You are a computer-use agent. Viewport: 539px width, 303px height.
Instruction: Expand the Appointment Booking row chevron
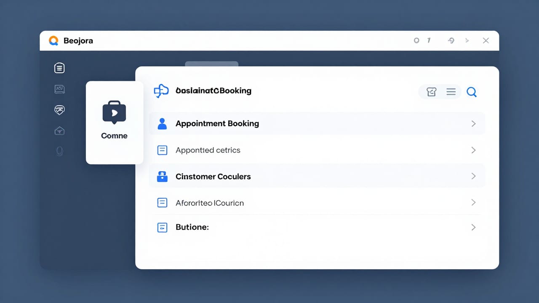(473, 124)
